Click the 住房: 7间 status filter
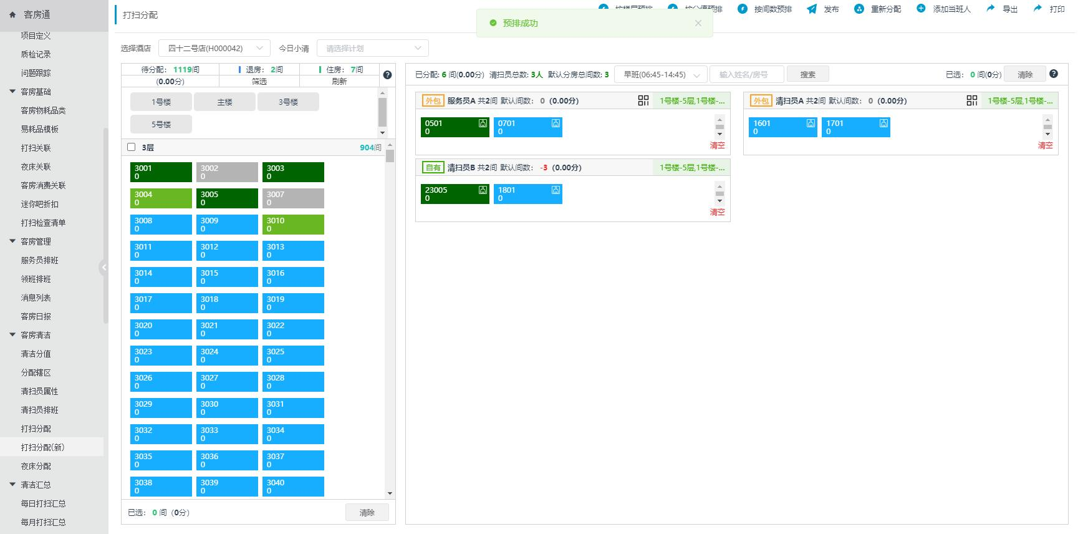 [339, 70]
